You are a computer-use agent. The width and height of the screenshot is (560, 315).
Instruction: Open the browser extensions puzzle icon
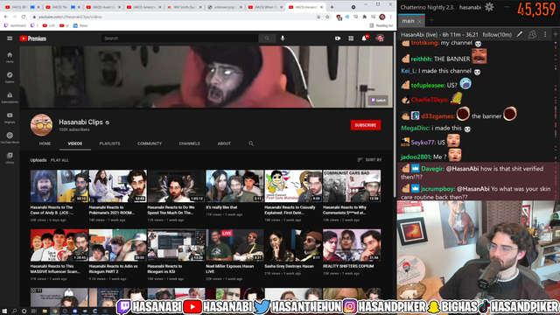pos(364,17)
